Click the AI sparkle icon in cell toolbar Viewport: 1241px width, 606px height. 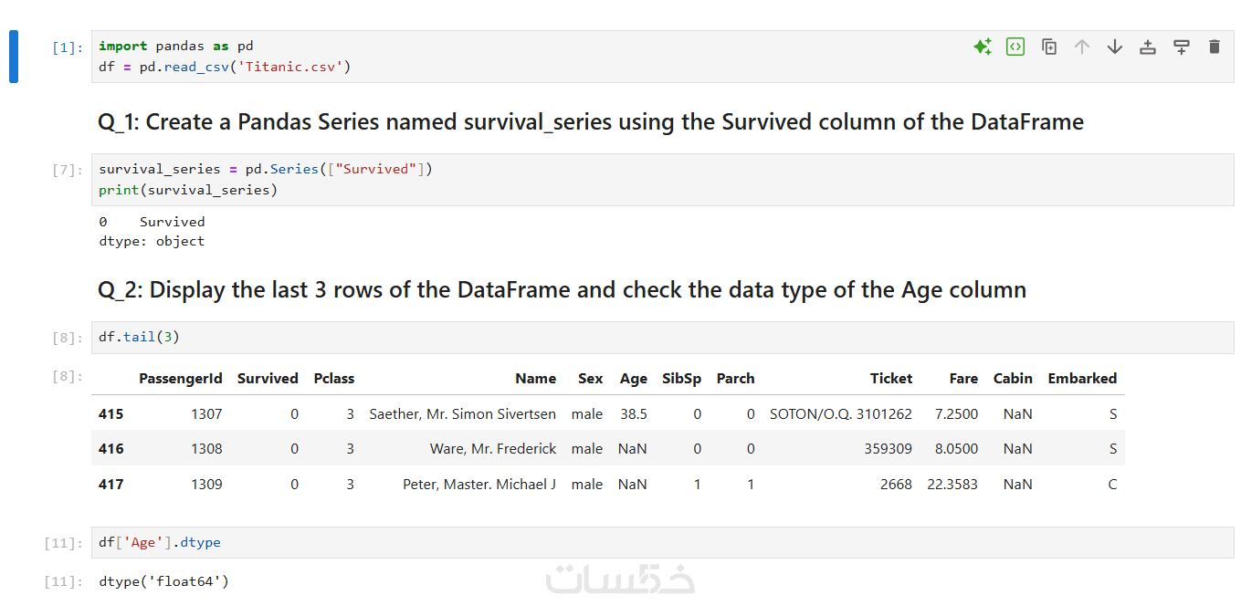pos(983,47)
